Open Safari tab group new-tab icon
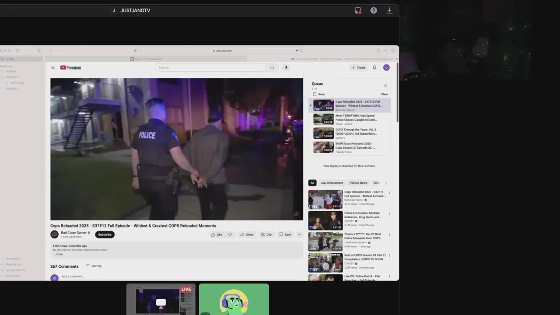Image resolution: width=560 pixels, height=315 pixels. (x=39, y=51)
